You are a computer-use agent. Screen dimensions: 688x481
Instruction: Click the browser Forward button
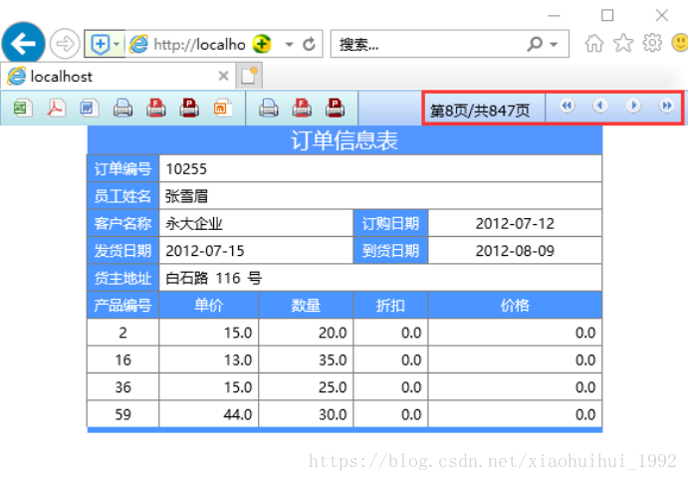(65, 44)
